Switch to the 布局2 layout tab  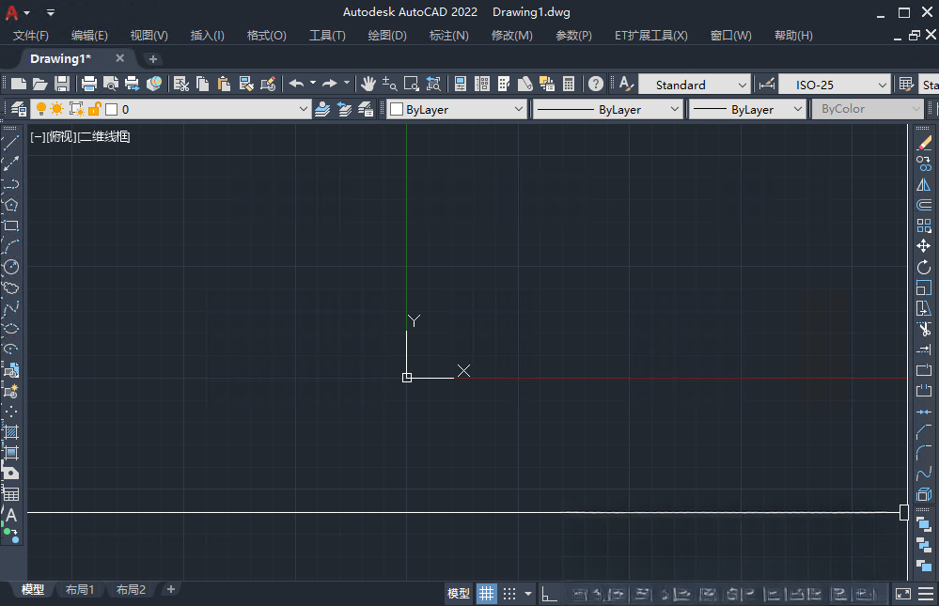tap(131, 589)
